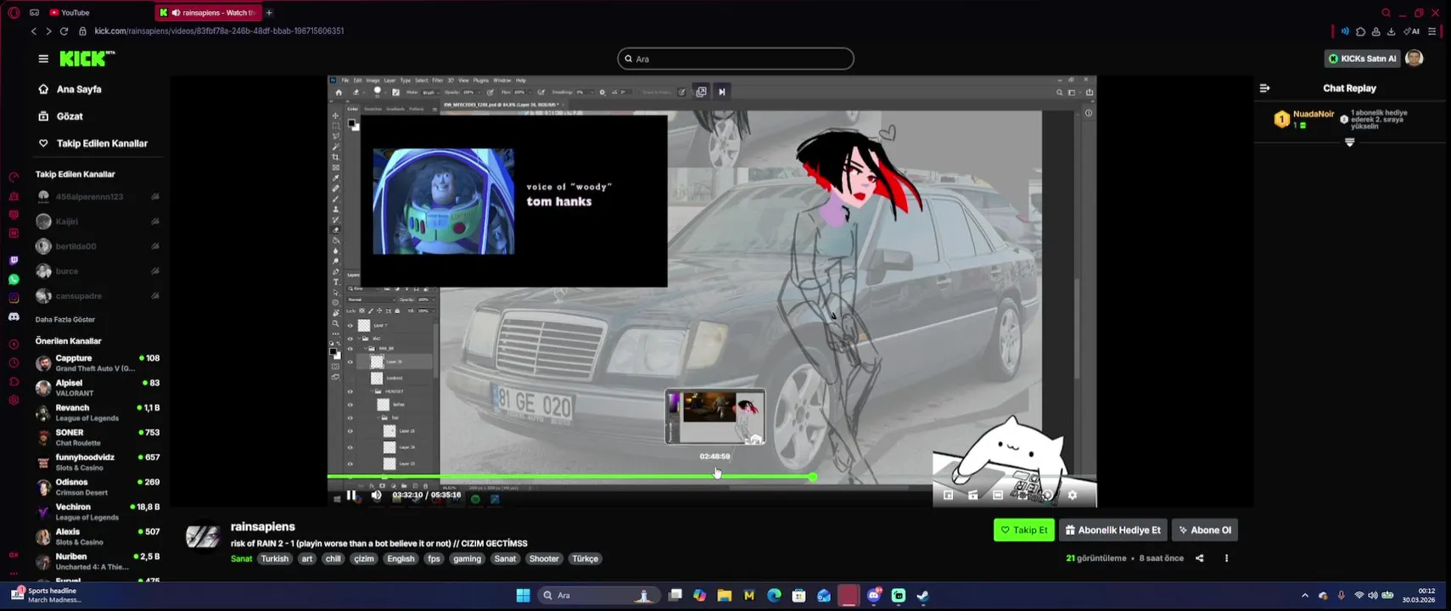Image resolution: width=1451 pixels, height=611 pixels.
Task: Show hidden system tray icons chevron
Action: [x=1304, y=596]
